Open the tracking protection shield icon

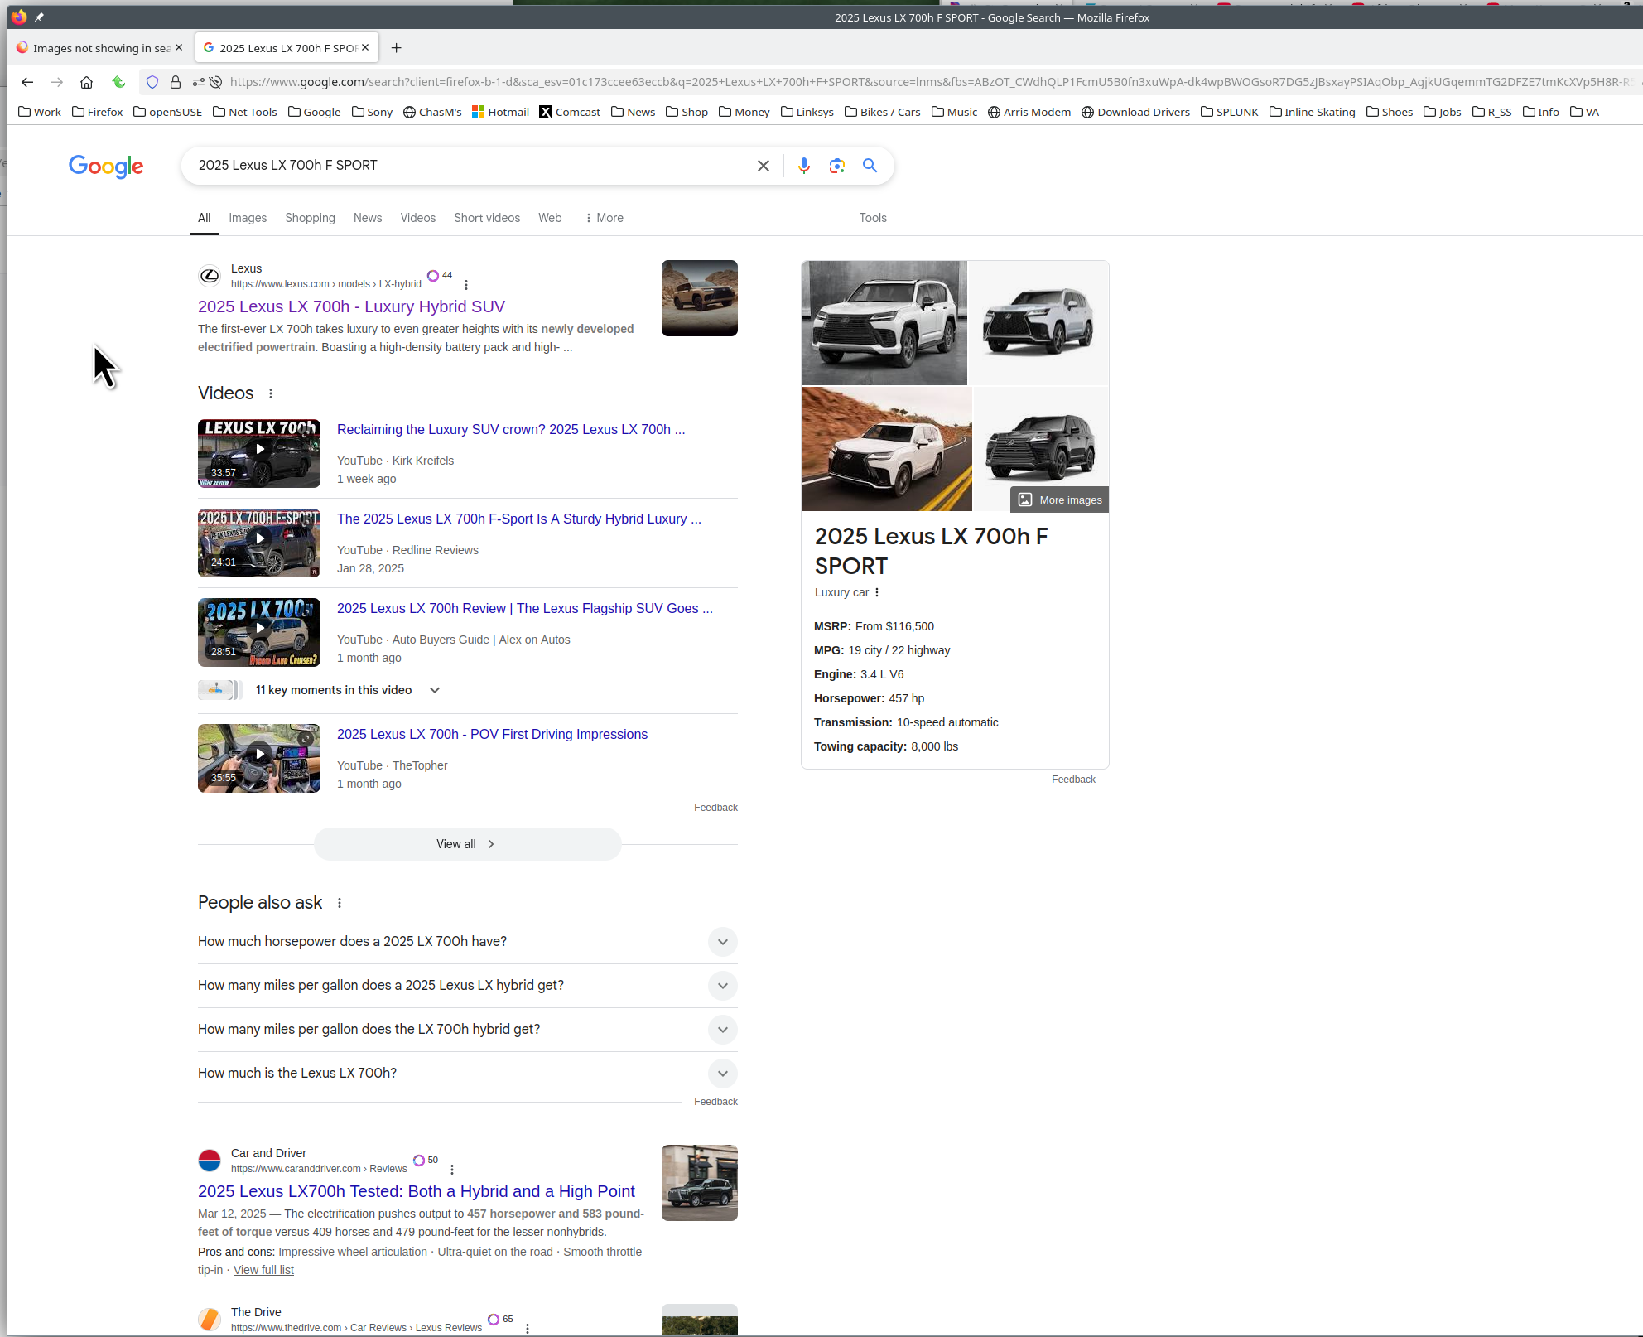(152, 82)
